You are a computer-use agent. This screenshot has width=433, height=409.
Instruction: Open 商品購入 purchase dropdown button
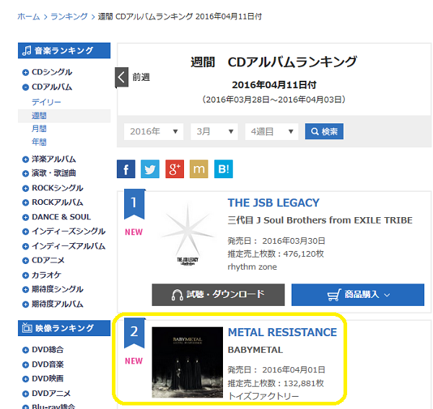(x=358, y=295)
